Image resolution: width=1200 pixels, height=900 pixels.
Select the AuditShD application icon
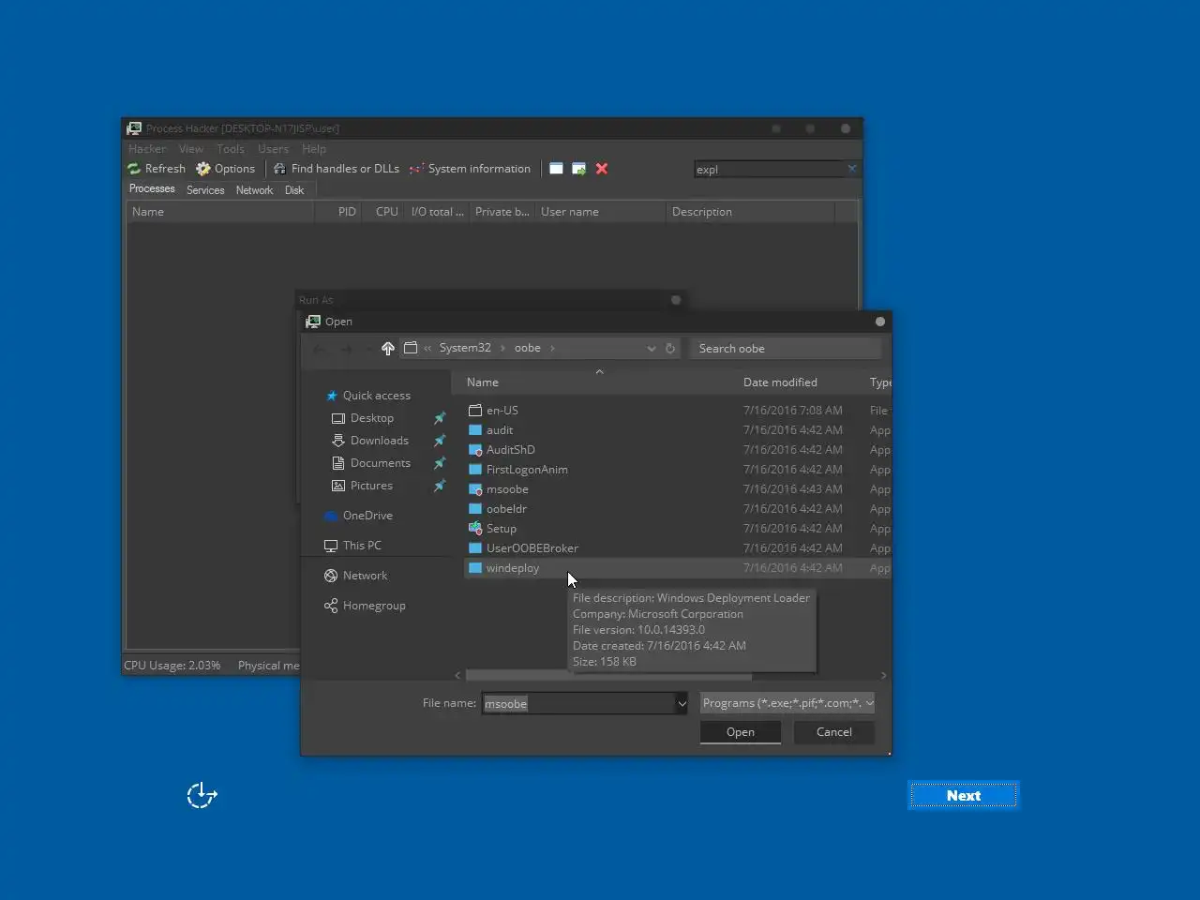coord(475,449)
